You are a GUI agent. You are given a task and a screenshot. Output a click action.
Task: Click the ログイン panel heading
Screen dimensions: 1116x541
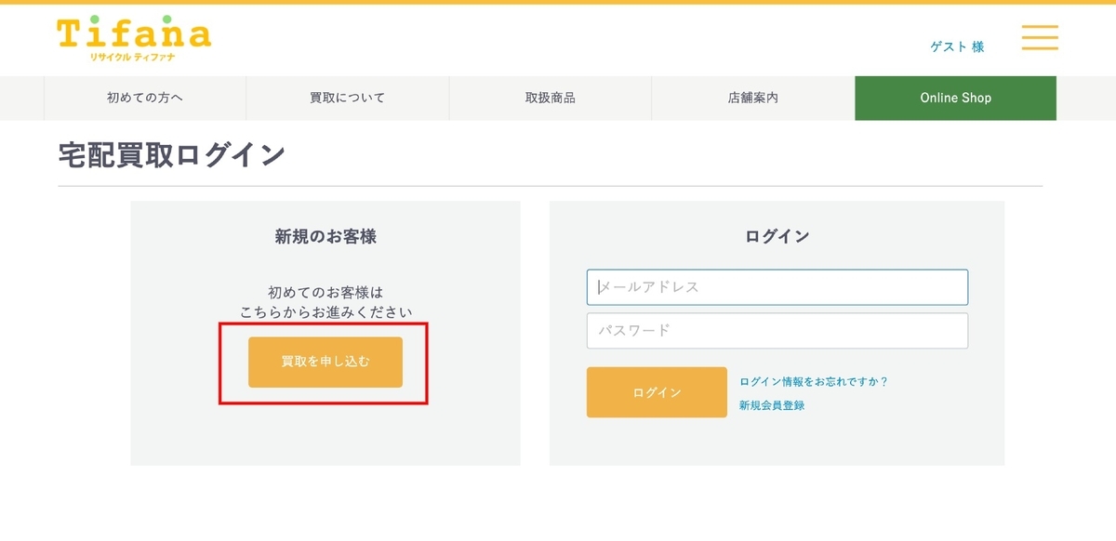(x=777, y=235)
